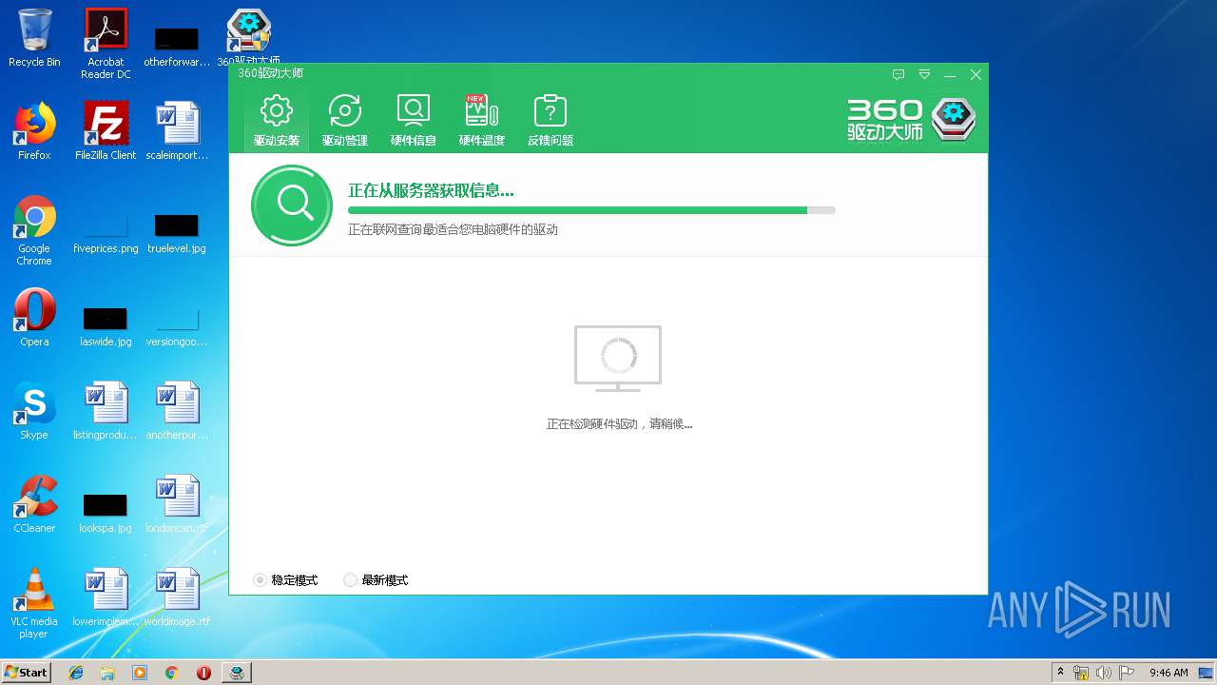Open Recycle Bin on desktop
1217x685 pixels.
pyautogui.click(x=34, y=38)
